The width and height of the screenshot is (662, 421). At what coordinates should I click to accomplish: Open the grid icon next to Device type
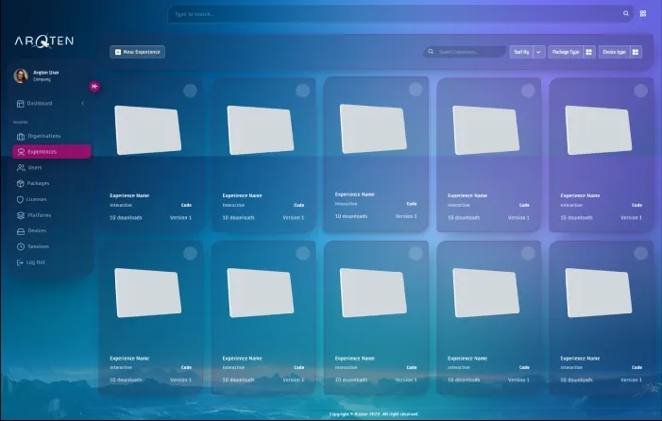click(x=636, y=52)
